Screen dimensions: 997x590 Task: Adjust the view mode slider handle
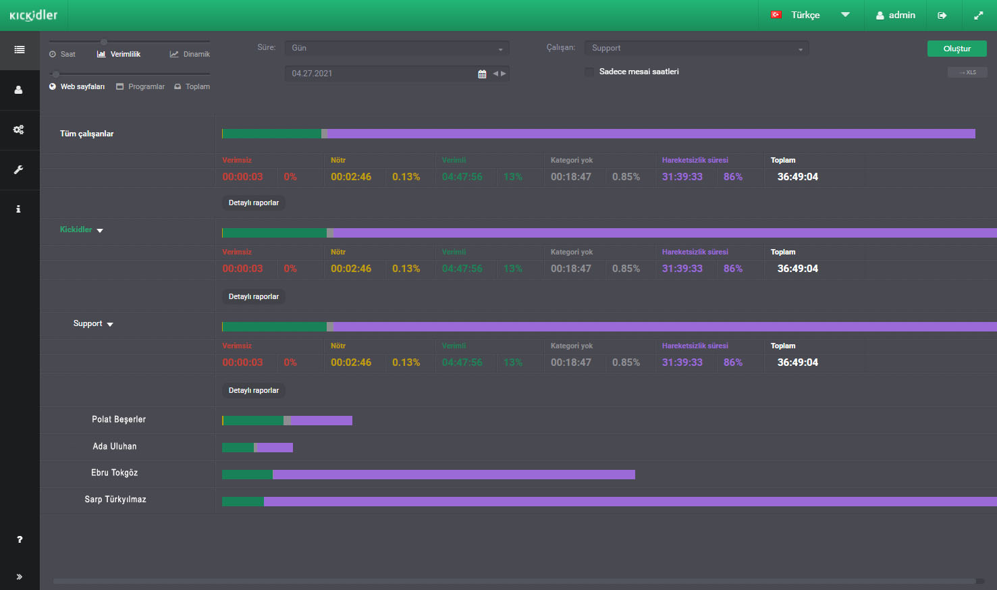(104, 42)
